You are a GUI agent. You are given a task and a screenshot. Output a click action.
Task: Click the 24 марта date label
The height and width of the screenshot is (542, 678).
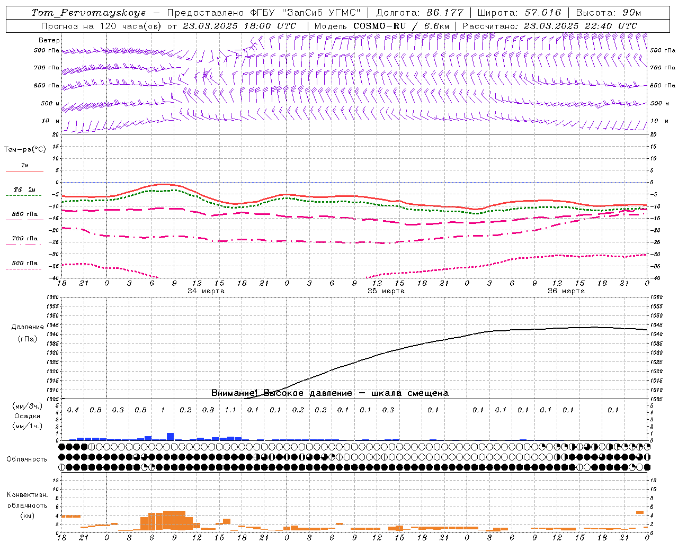pyautogui.click(x=206, y=291)
